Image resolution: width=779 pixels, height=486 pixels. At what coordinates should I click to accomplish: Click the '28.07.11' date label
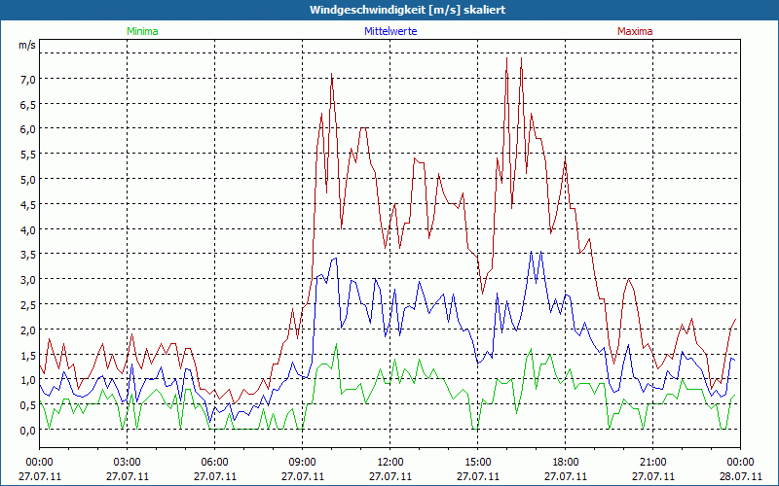(740, 476)
